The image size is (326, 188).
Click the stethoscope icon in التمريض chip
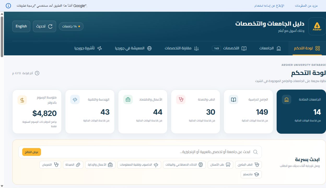[56, 165]
